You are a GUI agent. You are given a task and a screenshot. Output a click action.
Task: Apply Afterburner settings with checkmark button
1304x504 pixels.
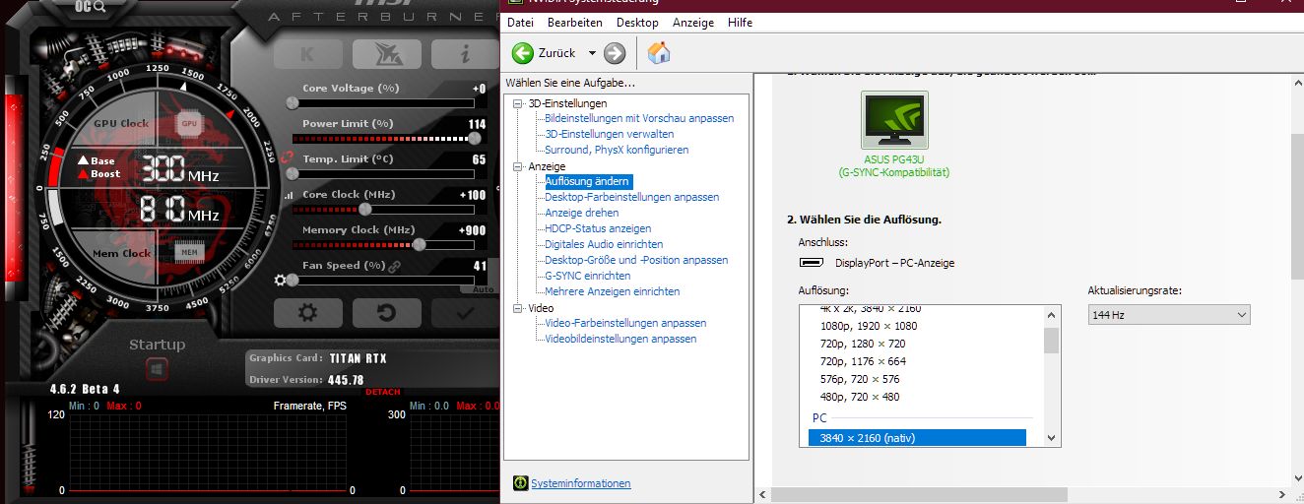coord(465,313)
